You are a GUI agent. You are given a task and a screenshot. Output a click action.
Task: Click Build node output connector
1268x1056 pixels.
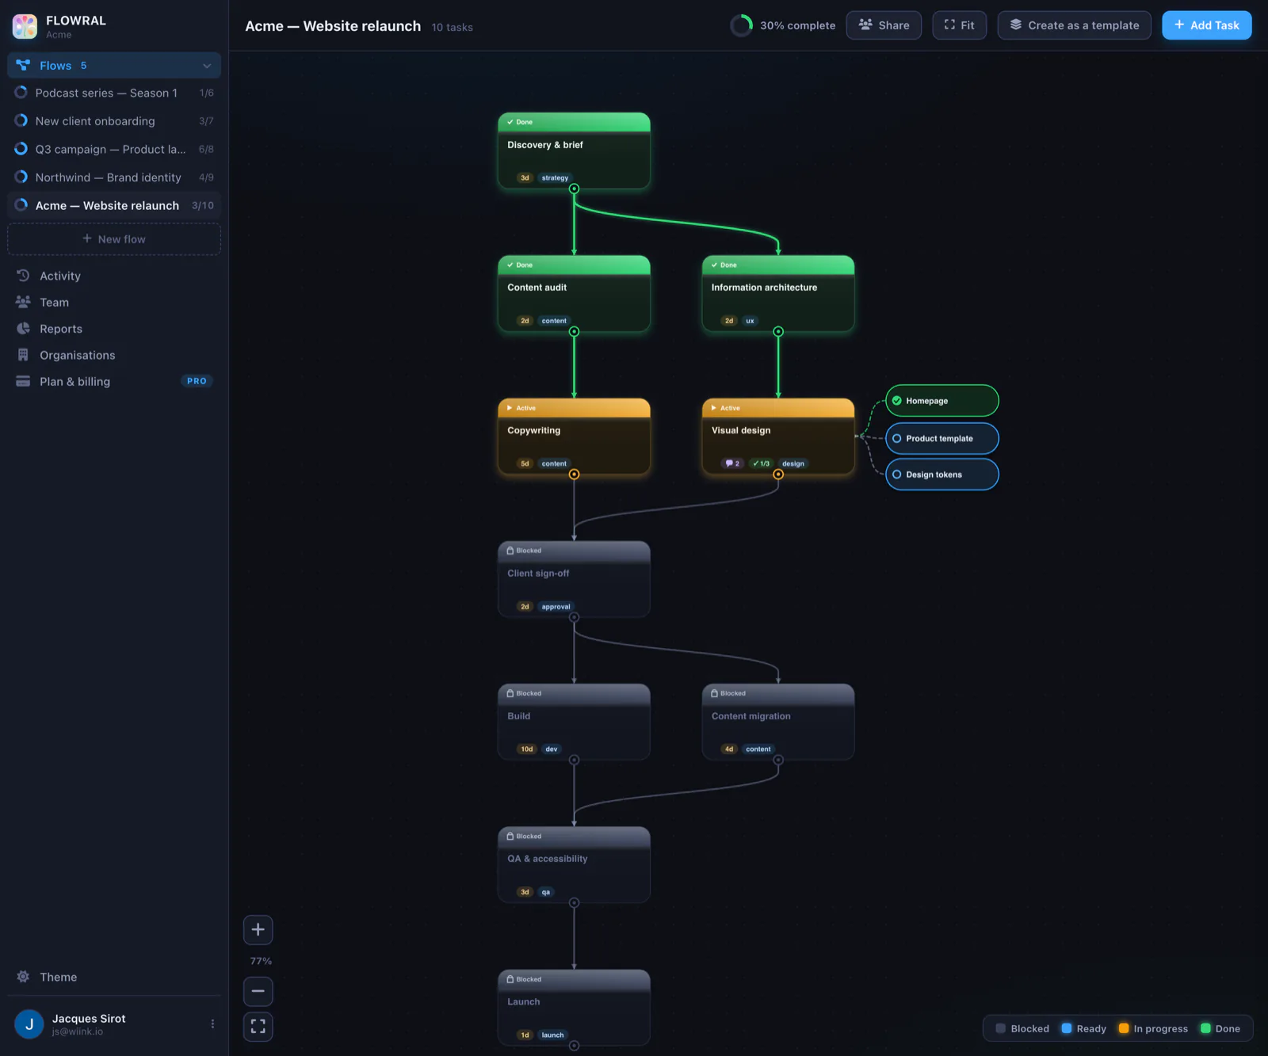click(x=574, y=760)
